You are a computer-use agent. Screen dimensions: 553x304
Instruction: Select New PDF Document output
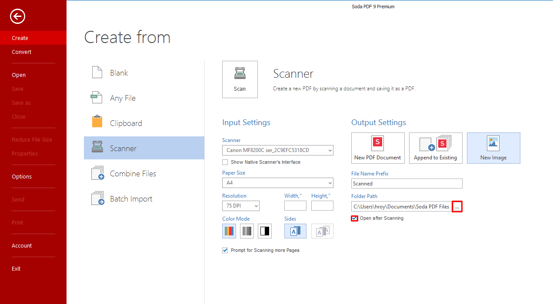[378, 148]
